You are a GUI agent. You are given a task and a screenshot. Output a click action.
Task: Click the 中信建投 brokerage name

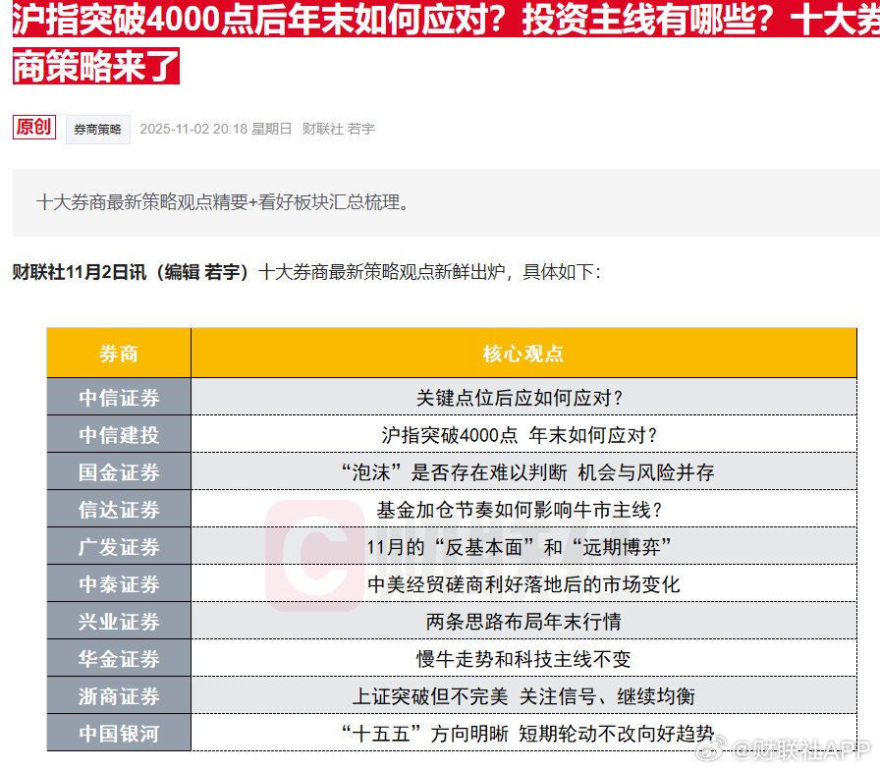[118, 435]
